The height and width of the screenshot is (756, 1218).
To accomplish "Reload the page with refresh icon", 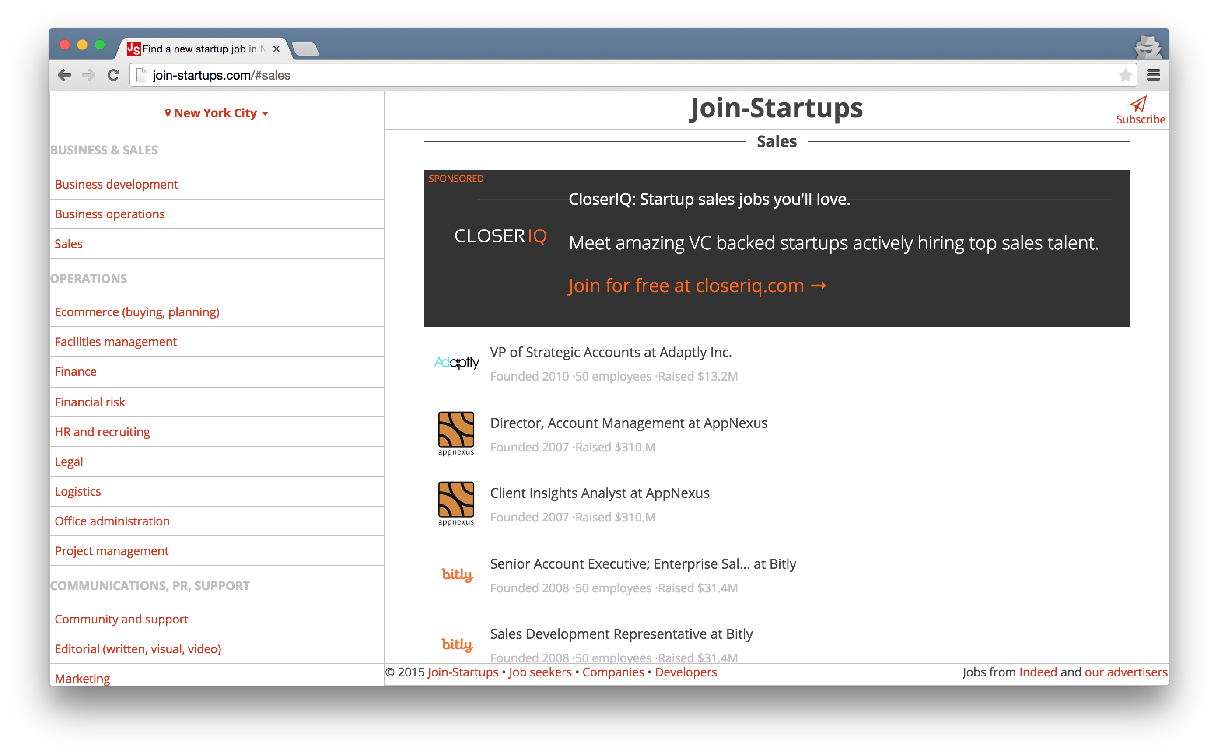I will [113, 75].
